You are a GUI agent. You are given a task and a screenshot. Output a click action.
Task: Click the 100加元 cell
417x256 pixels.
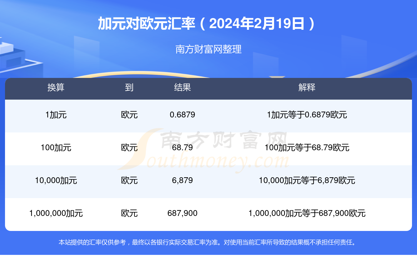(56, 147)
